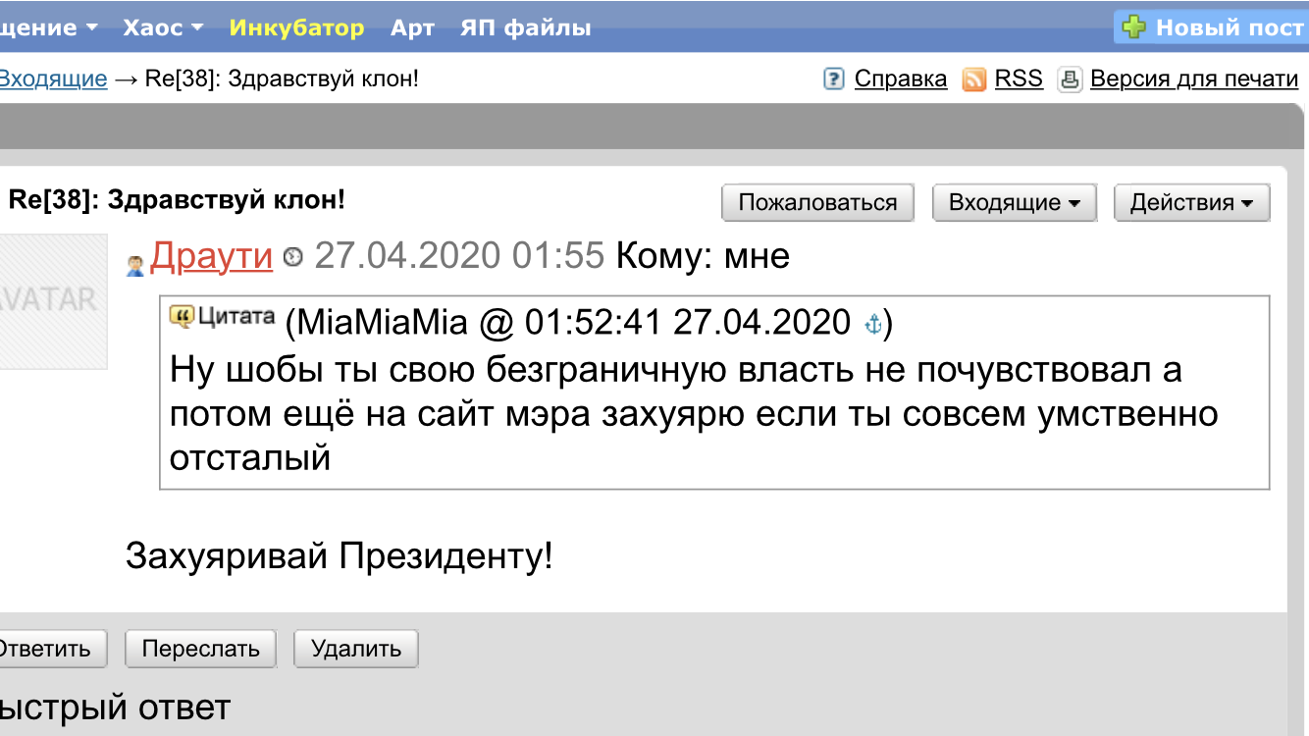The height and width of the screenshot is (736, 1309).
Task: Open the Инкубатор section
Action: pos(296,27)
